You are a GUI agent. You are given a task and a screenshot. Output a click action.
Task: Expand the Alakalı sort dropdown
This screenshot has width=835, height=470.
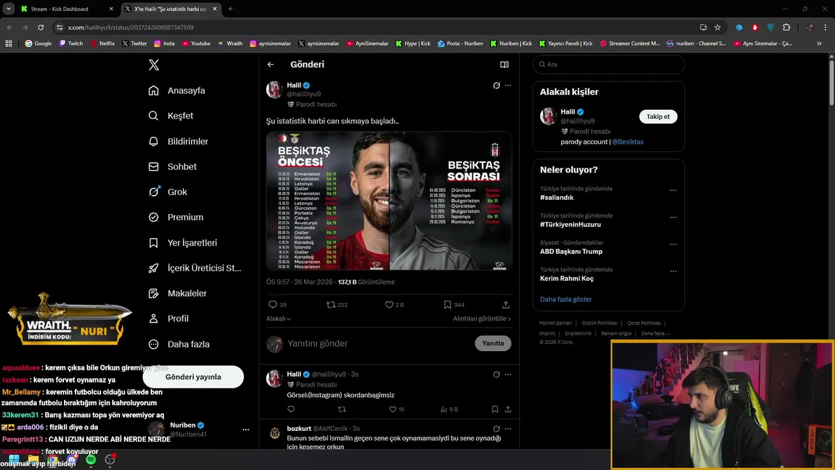(x=279, y=319)
